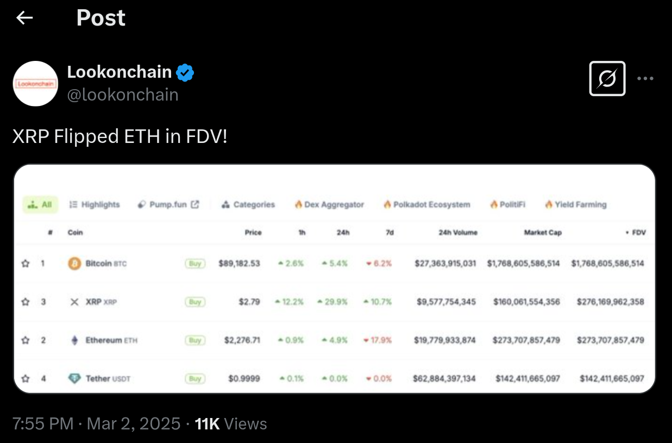
Task: Toggle the favorite star for Bitcoin
Action: click(25, 264)
